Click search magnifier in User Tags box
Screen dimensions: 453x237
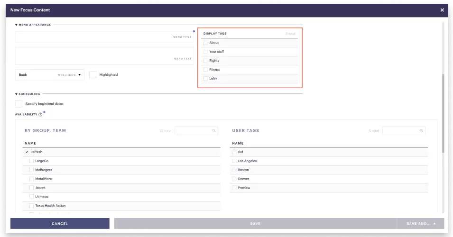pos(421,130)
